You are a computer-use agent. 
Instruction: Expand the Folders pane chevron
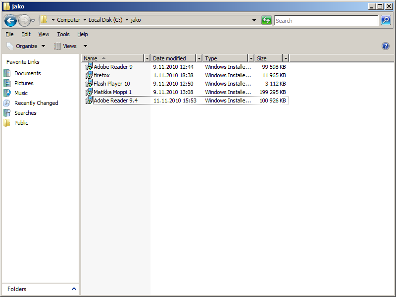[x=74, y=289]
